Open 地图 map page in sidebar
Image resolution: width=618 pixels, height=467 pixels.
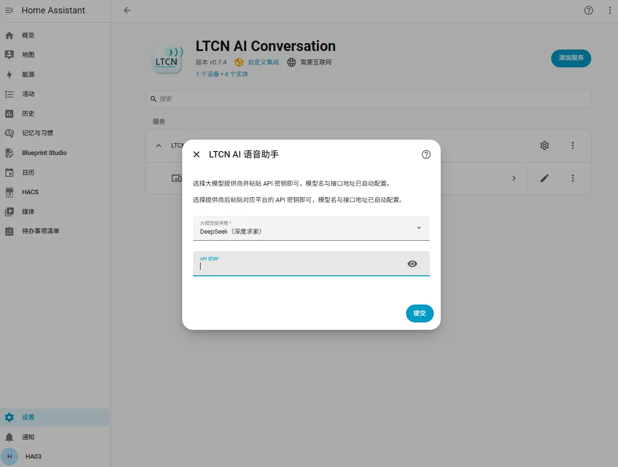tap(55, 55)
